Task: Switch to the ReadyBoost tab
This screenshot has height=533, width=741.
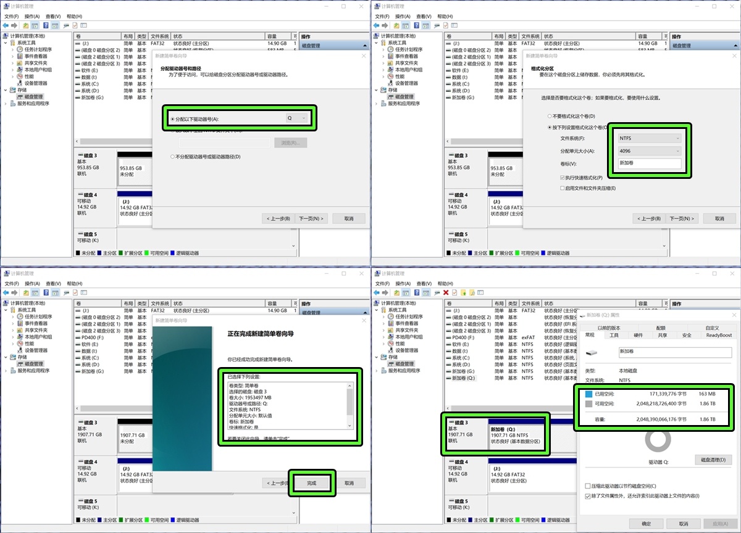Action: click(719, 335)
